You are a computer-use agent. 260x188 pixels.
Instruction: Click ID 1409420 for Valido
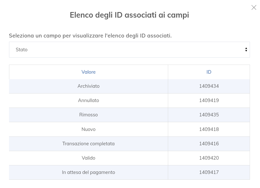click(x=209, y=158)
